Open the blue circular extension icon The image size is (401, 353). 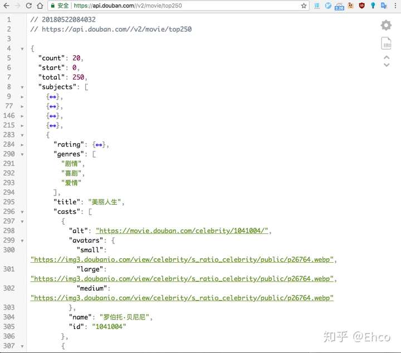click(x=328, y=6)
